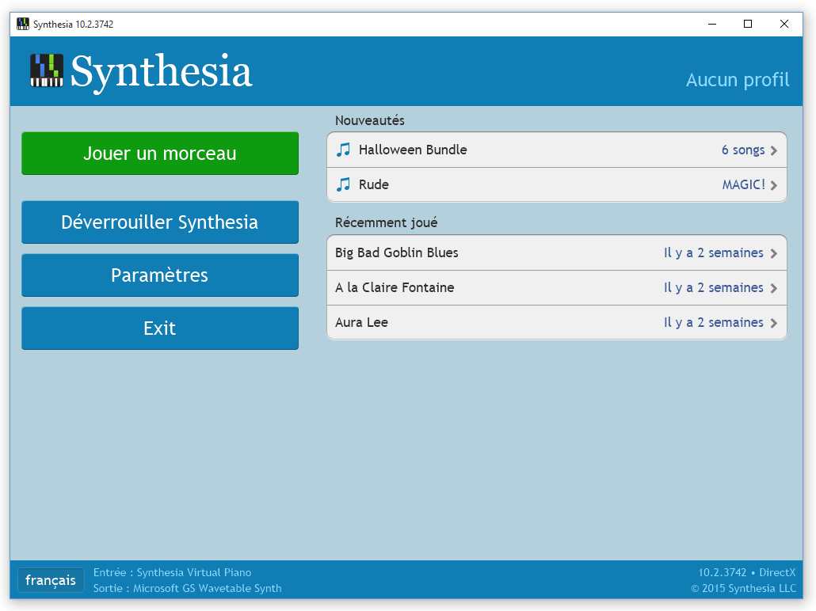Click Il y a 2 semaines on Big Bad Goblin Blues
This screenshot has width=816, height=611.
coord(714,252)
